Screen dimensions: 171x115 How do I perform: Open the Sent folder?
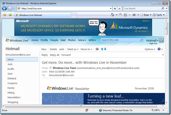click(x=10, y=74)
